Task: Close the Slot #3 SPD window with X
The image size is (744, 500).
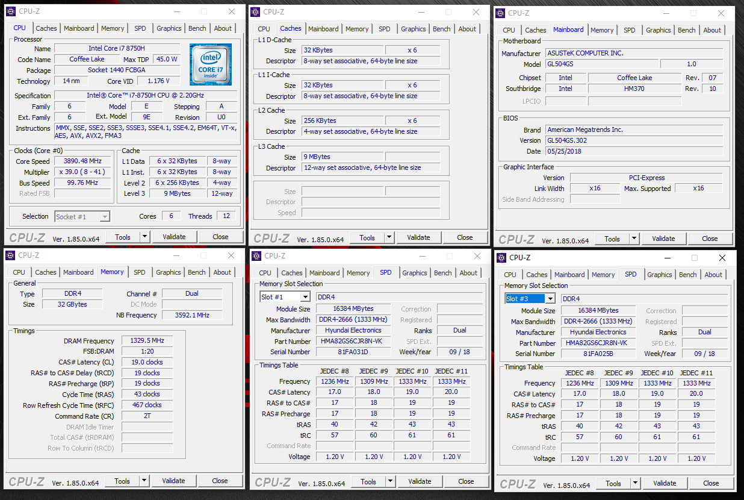Action: point(722,258)
